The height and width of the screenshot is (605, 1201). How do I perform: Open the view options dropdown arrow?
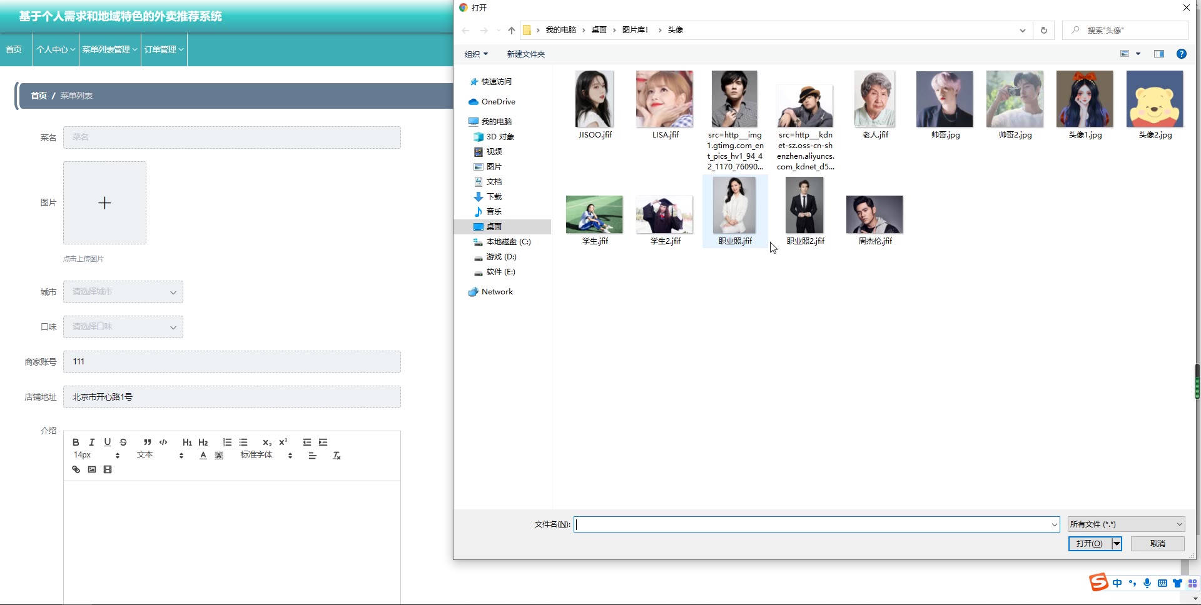1138,54
